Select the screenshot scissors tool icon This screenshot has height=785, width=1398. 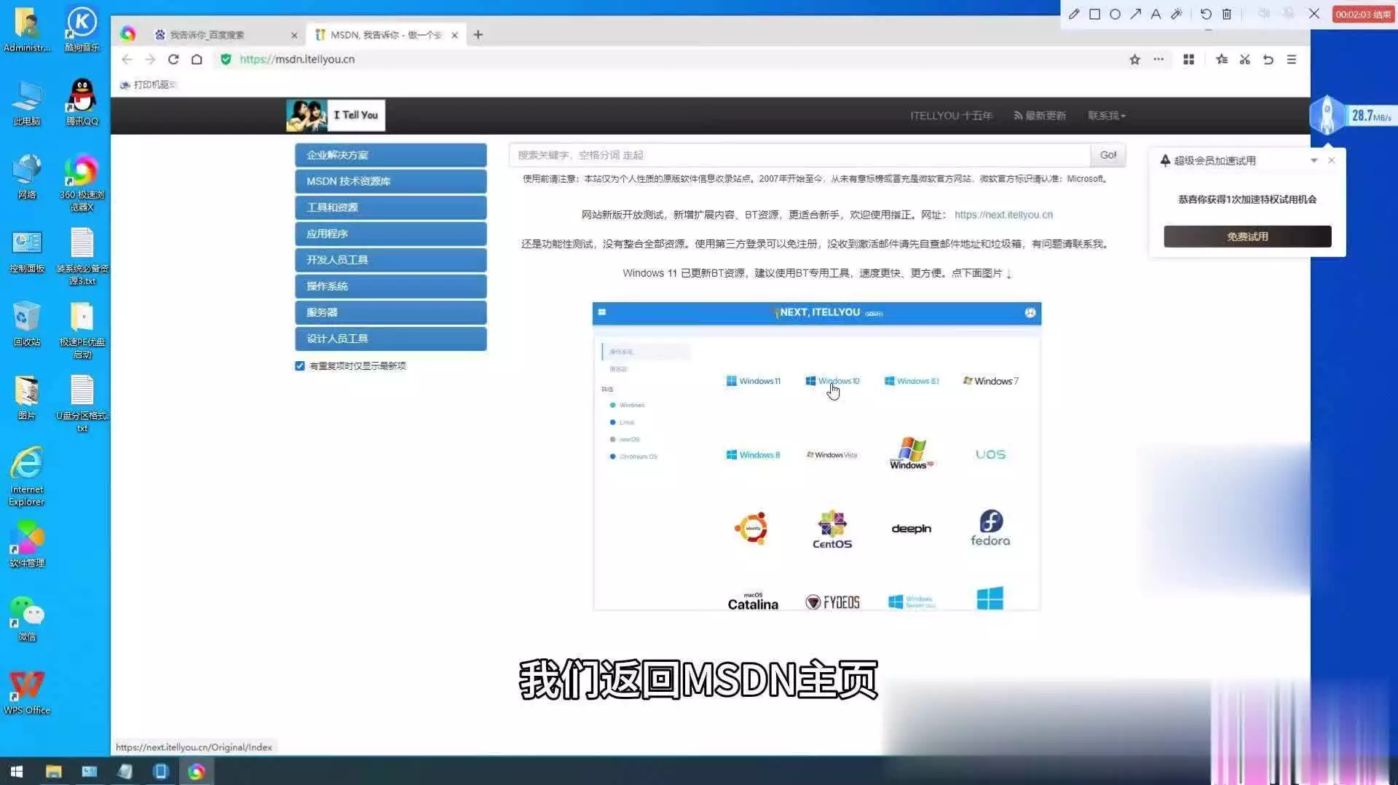point(1245,60)
